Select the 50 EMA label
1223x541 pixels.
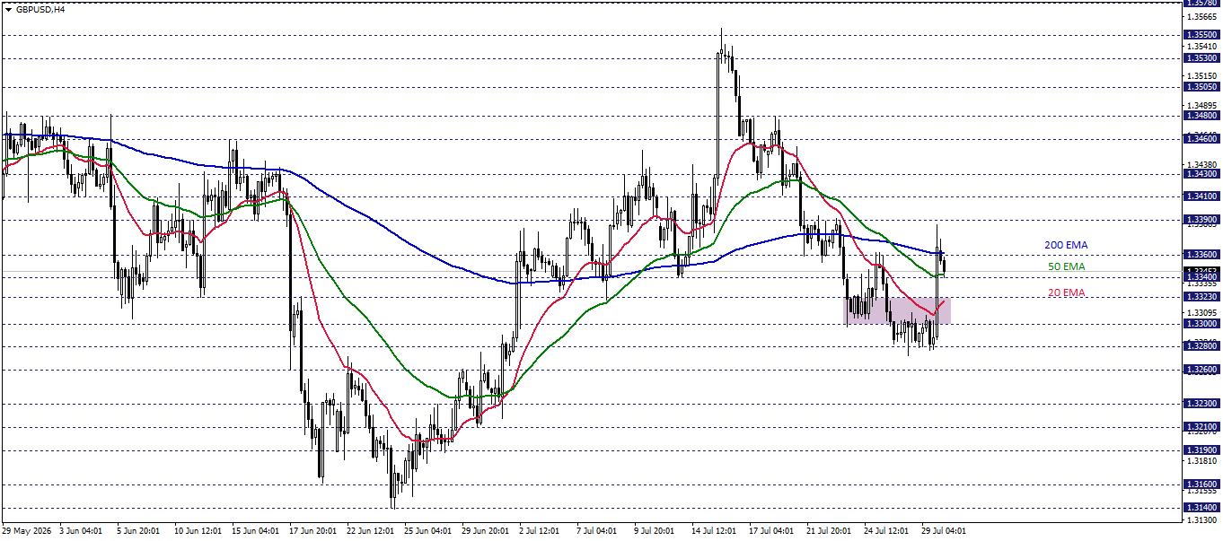pyautogui.click(x=1067, y=266)
